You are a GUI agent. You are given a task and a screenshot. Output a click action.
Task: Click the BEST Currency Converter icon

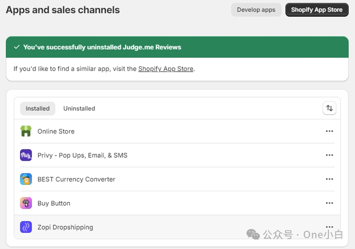(26, 179)
